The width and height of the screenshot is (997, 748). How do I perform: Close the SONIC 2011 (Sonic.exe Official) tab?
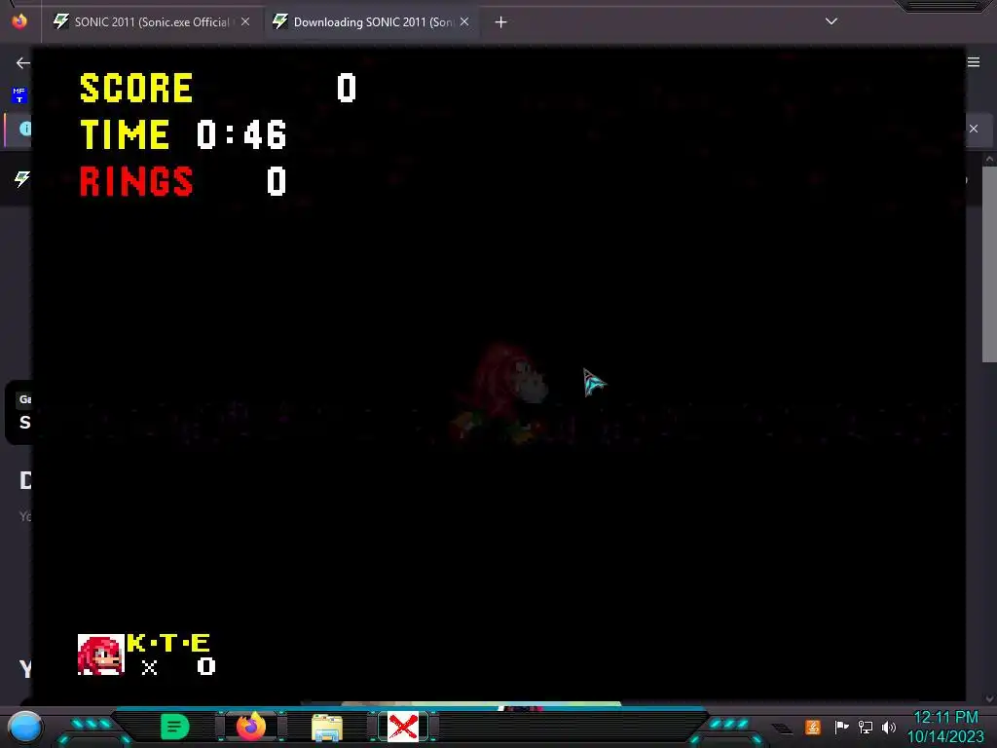pyautogui.click(x=245, y=21)
